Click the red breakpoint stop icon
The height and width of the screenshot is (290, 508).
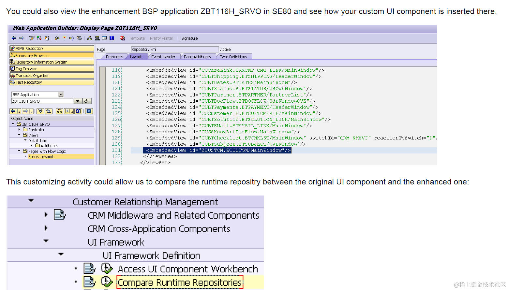[x=122, y=38]
